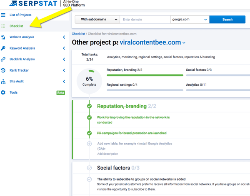250x196 pixels.
Task: Click the Social factors progress bar
Action: [x=218, y=75]
